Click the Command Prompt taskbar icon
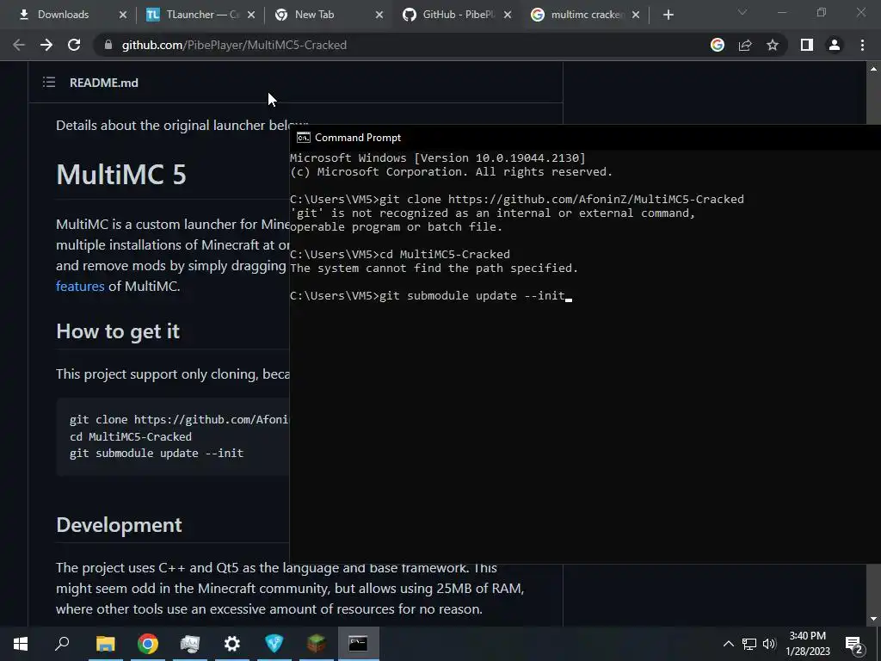The image size is (881, 661). (x=359, y=644)
